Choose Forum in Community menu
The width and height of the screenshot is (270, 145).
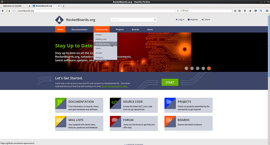[105, 35]
